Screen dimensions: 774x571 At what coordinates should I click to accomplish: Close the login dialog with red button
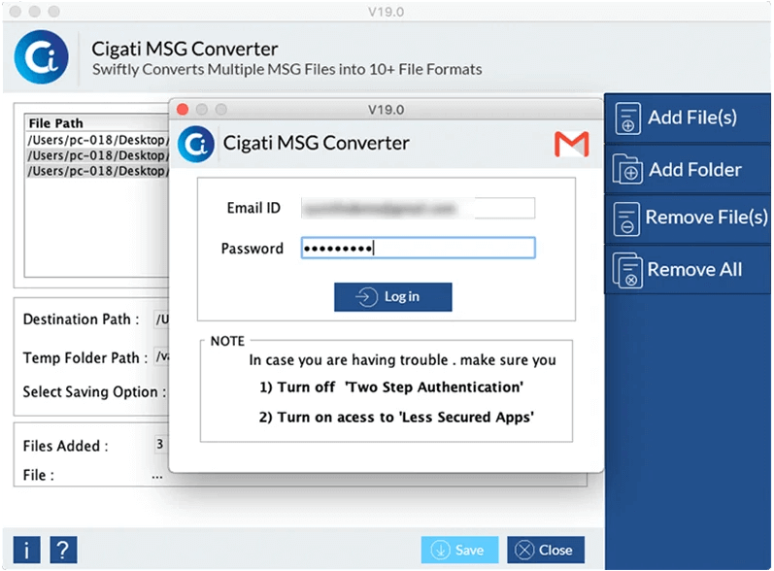183,109
